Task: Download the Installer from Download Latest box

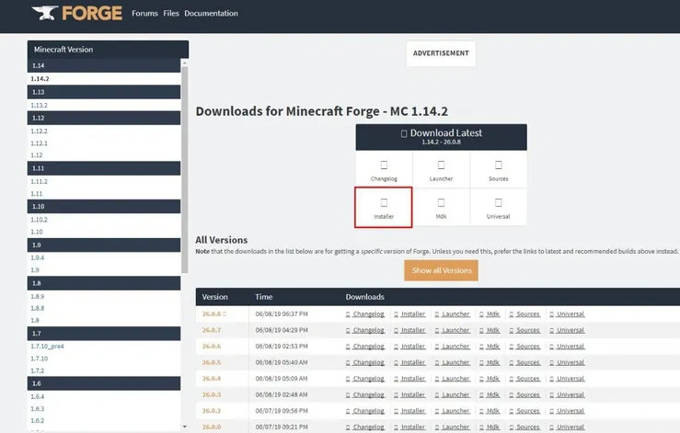Action: [384, 208]
